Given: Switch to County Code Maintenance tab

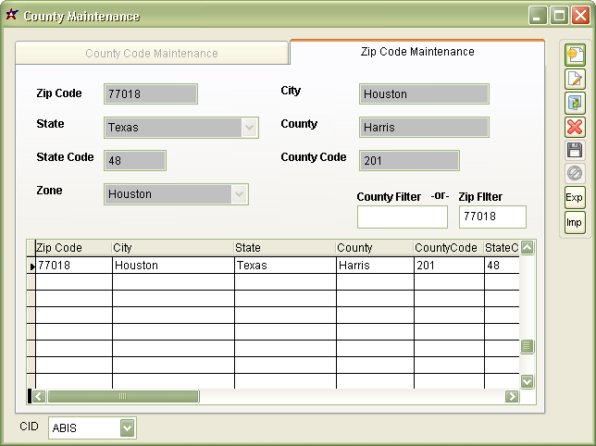Looking at the screenshot, I should (x=152, y=54).
